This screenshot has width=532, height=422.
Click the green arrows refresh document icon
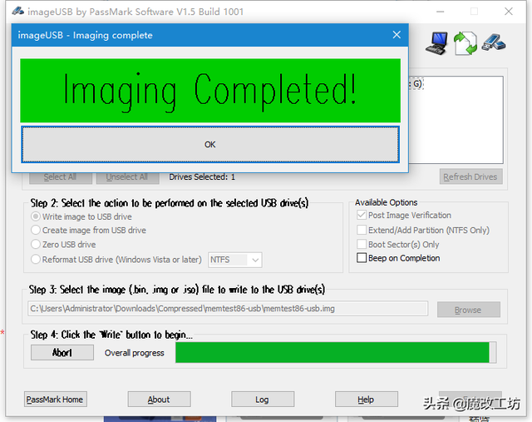click(x=465, y=43)
